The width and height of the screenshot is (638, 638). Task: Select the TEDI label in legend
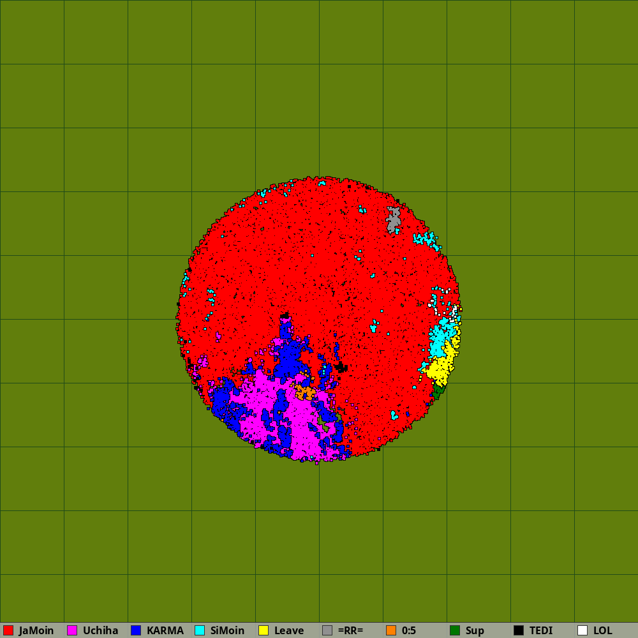click(541, 630)
